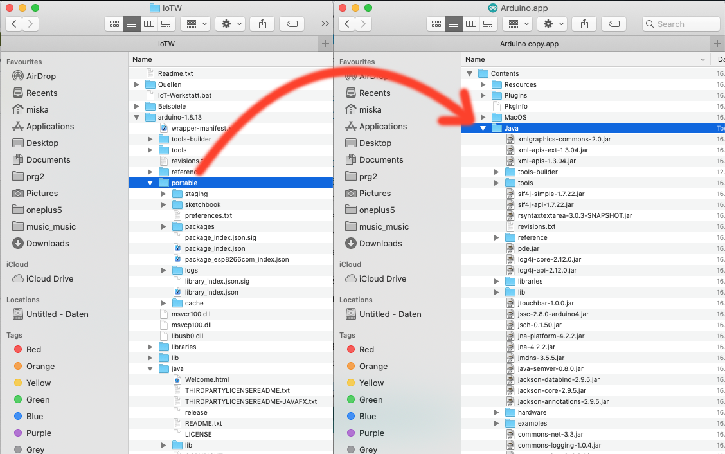725x454 pixels.
Task: Show more toolbar items in IoTW window
Action: pyautogui.click(x=325, y=24)
